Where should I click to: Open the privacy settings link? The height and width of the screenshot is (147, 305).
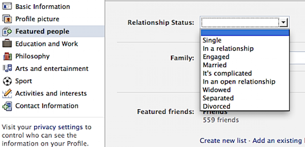coord(58,127)
